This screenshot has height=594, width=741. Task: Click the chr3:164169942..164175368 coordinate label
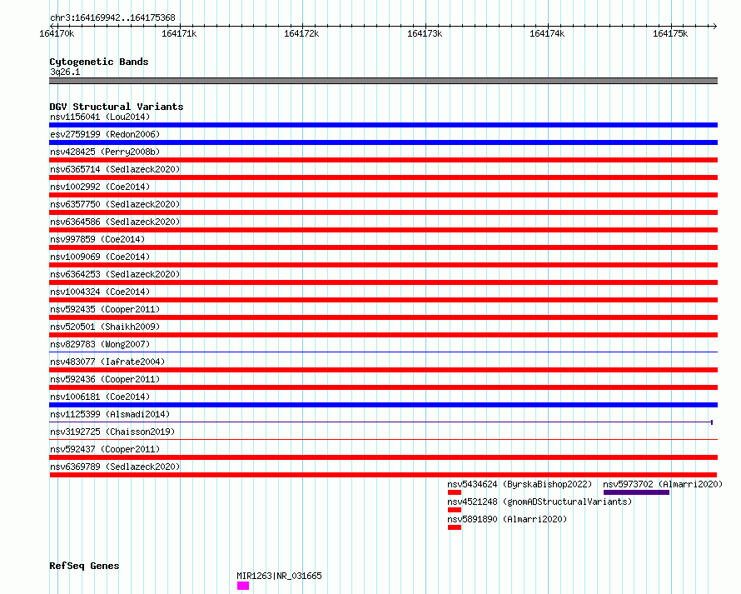112,18
